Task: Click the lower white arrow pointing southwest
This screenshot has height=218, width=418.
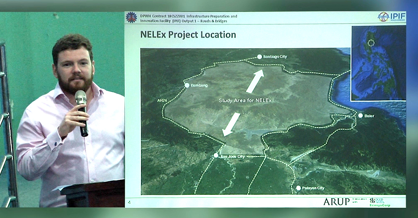Action: pos(231,124)
